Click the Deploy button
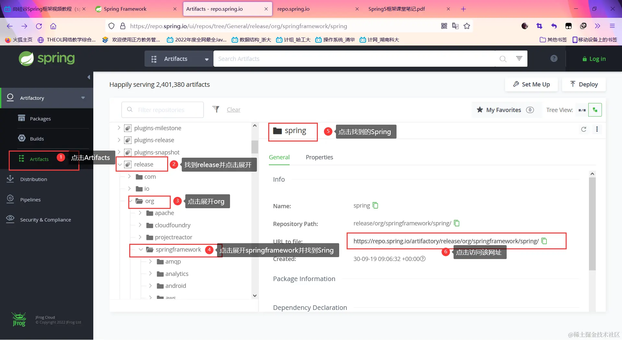 coord(584,85)
